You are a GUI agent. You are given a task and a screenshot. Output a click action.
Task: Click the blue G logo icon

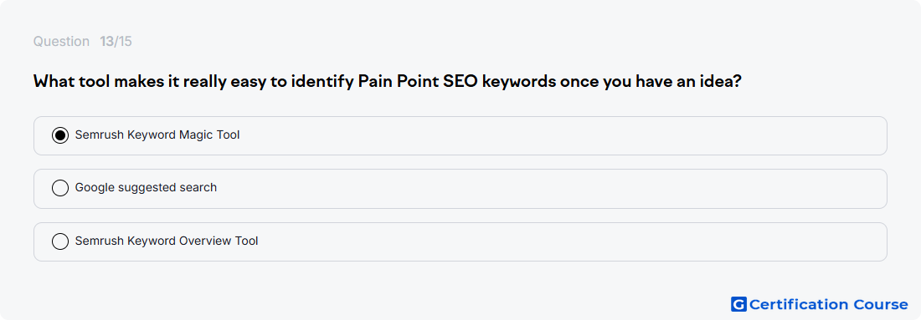click(x=738, y=304)
